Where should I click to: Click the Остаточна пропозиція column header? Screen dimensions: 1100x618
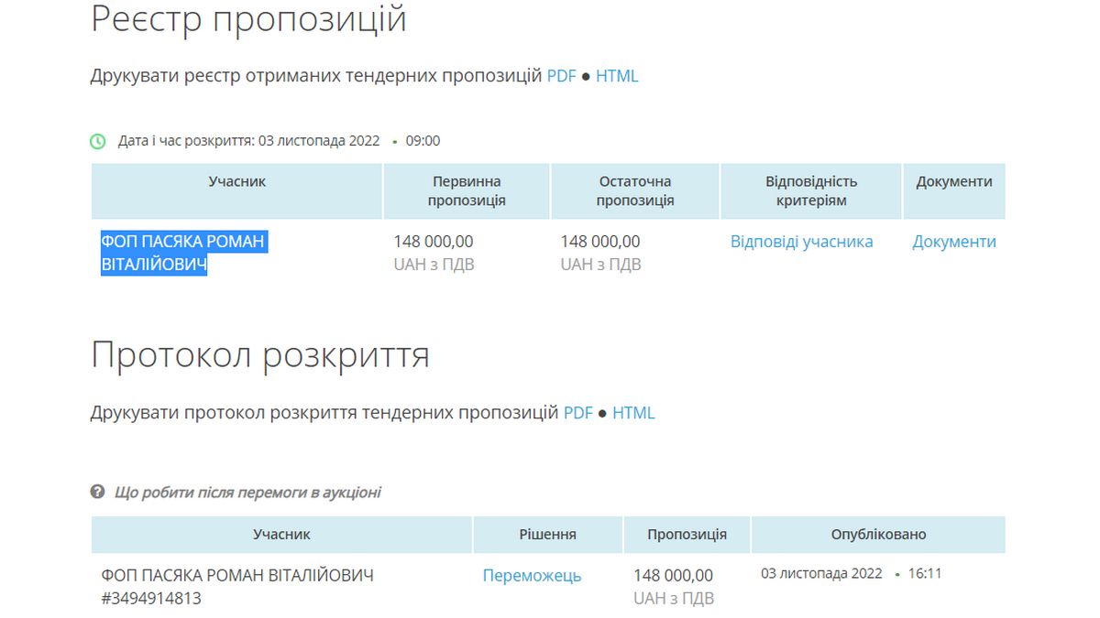(x=635, y=190)
